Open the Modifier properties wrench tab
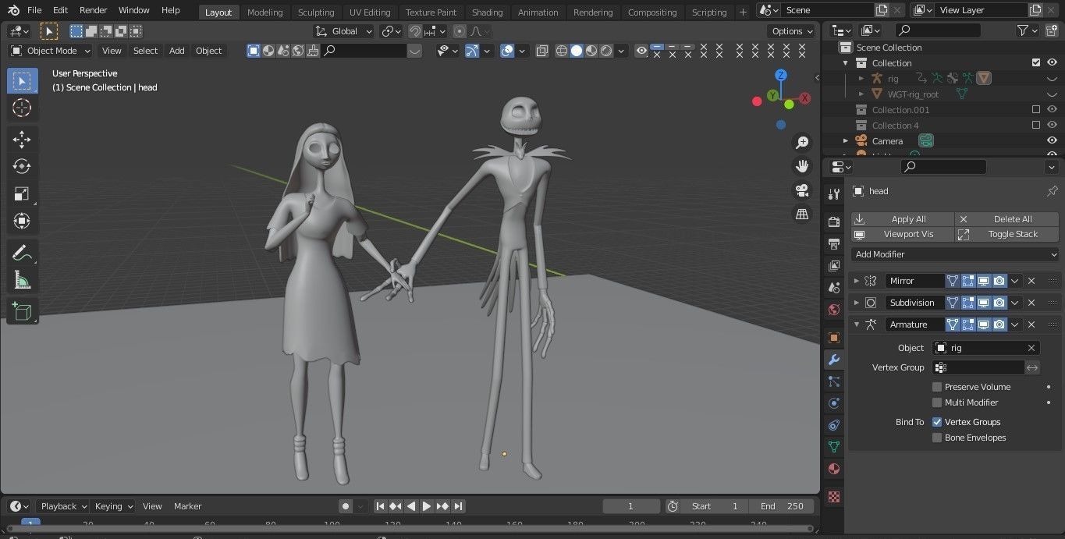The height and width of the screenshot is (539, 1065). coord(834,360)
